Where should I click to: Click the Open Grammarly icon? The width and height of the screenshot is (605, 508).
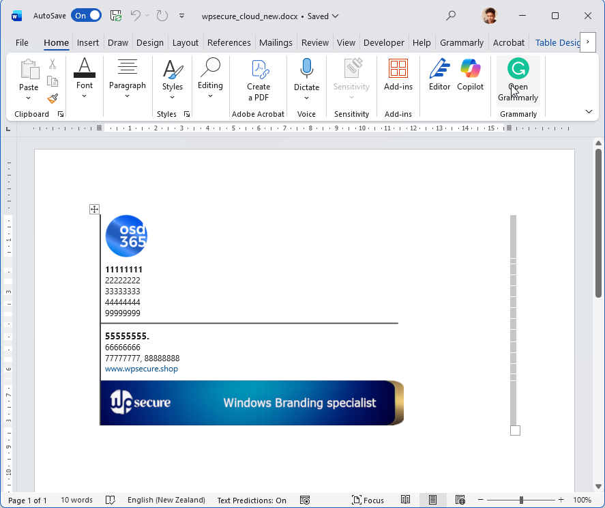[x=518, y=68]
